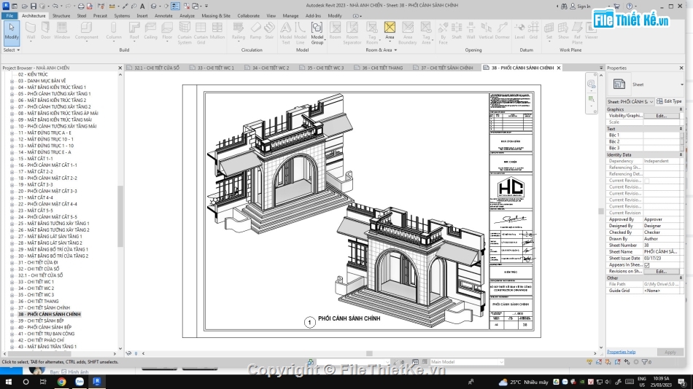The image size is (693, 389).
Task: Collapse the Graphics property group
Action: tap(681, 109)
